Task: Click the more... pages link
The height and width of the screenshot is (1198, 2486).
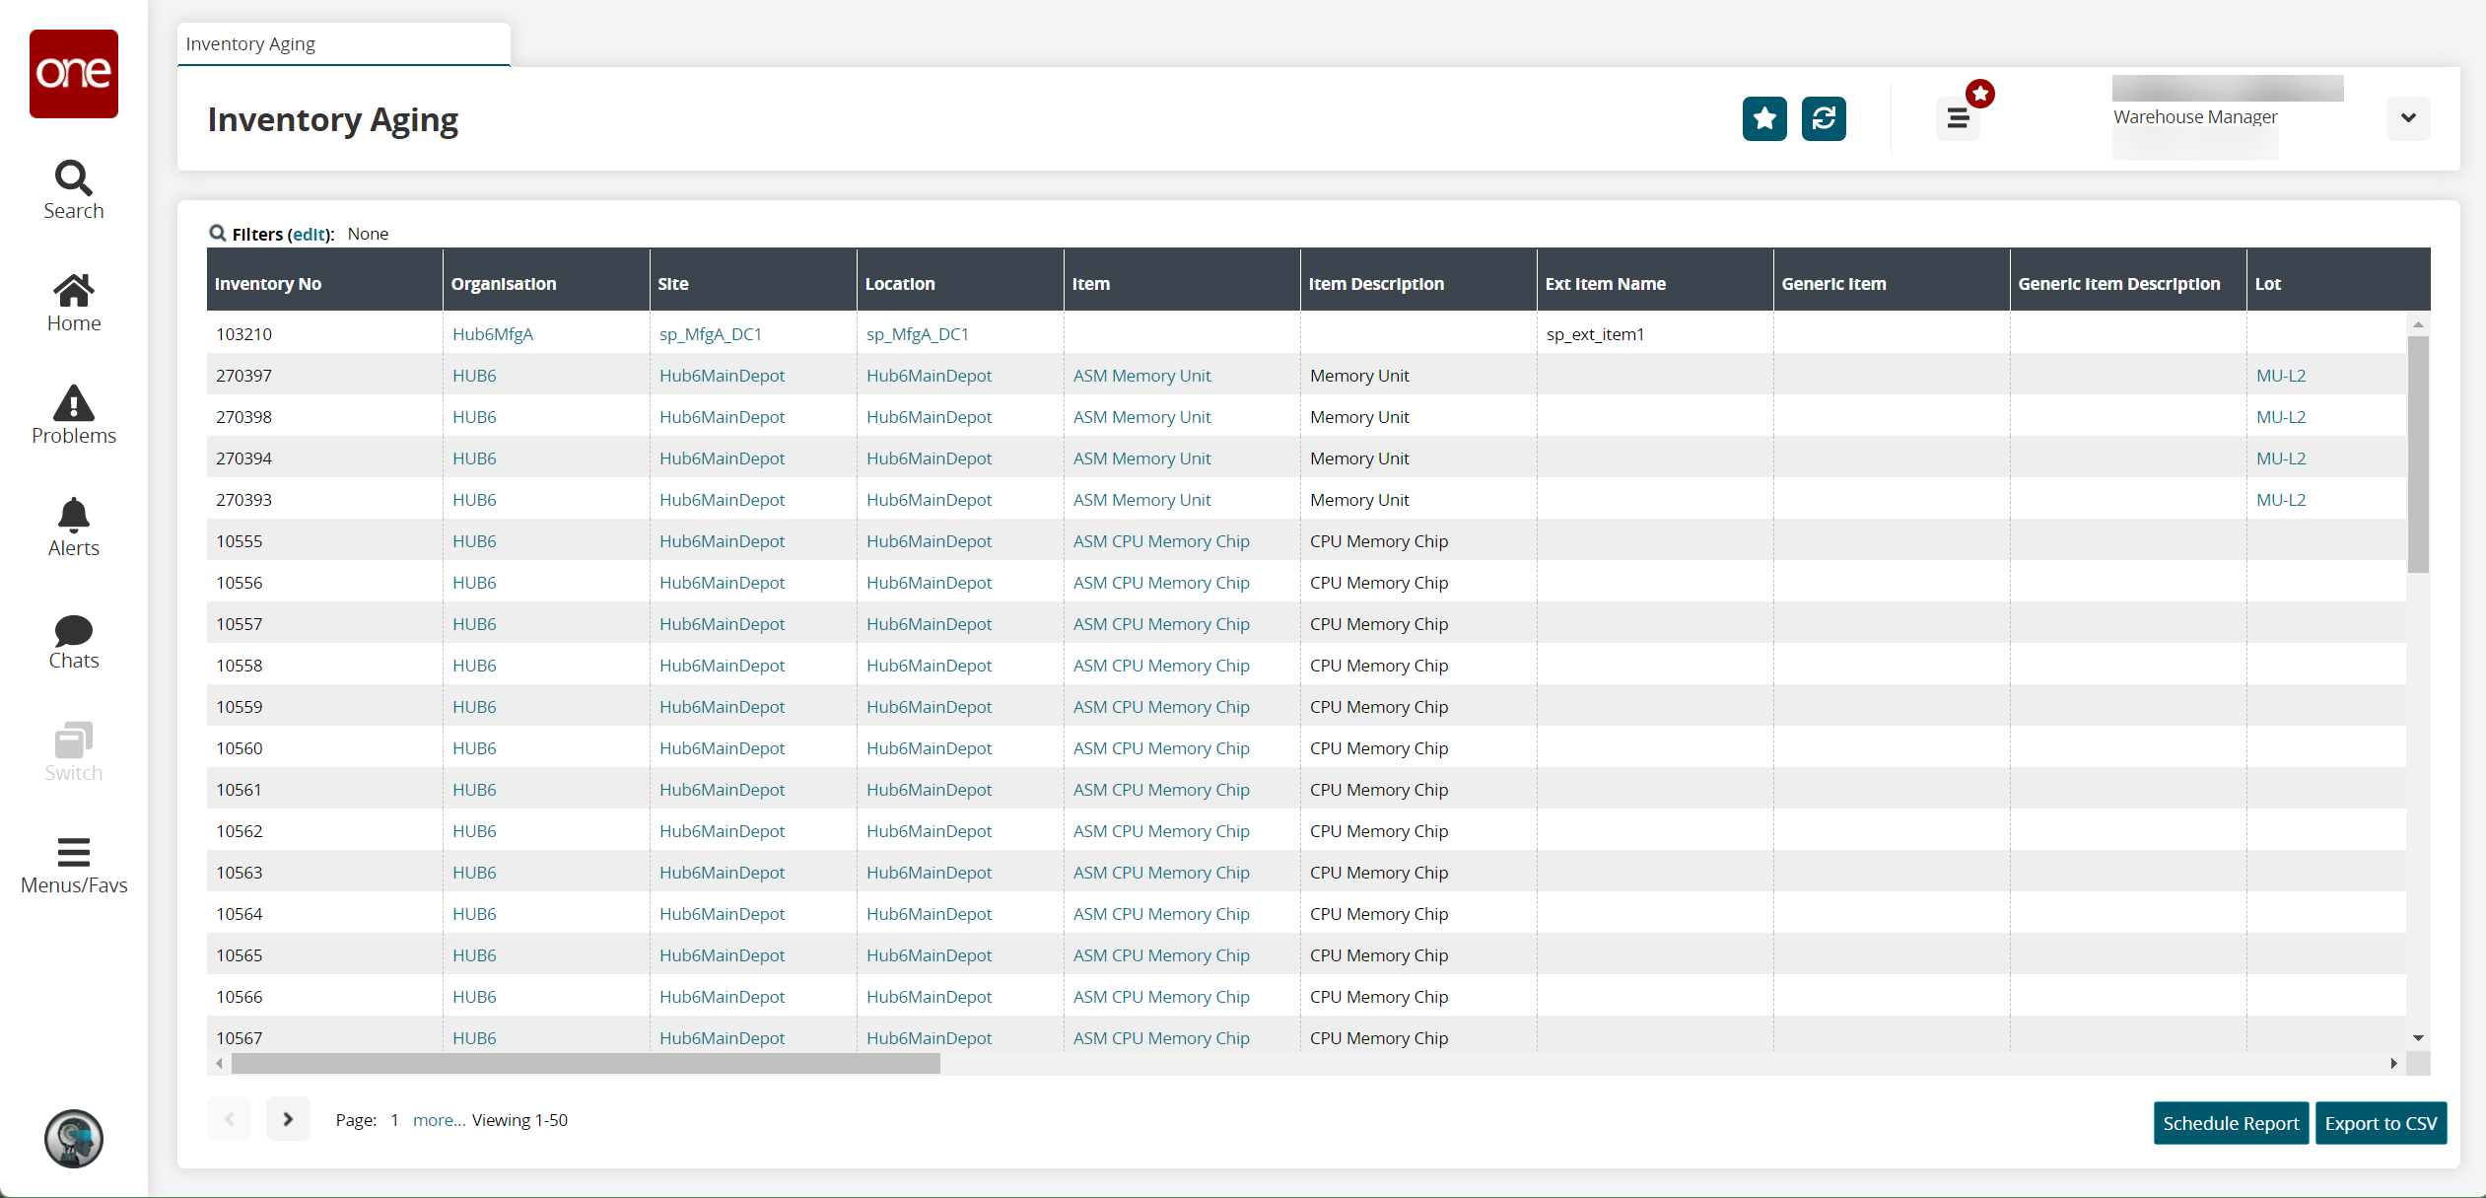Action: (x=439, y=1120)
